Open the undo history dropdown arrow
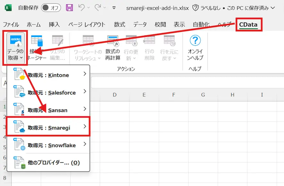Image resolution: width=284 pixels, height=186 pixels. pos(88,8)
